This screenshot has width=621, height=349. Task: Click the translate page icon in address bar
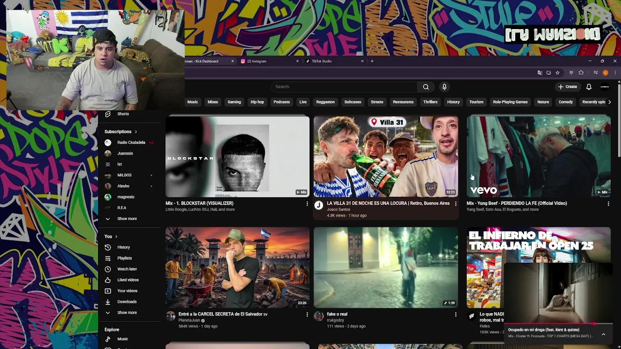click(x=539, y=73)
